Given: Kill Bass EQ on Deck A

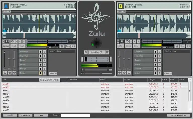Looking at the screenshot, I should point(5,73).
